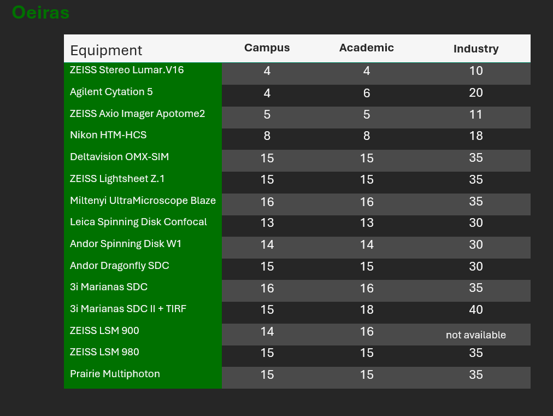The image size is (553, 416).
Task: Click the Nikon HTM-HCS equipment name
Action: 108,135
